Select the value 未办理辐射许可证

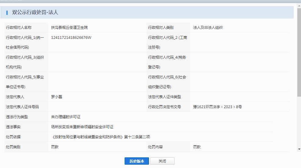tap(66, 117)
